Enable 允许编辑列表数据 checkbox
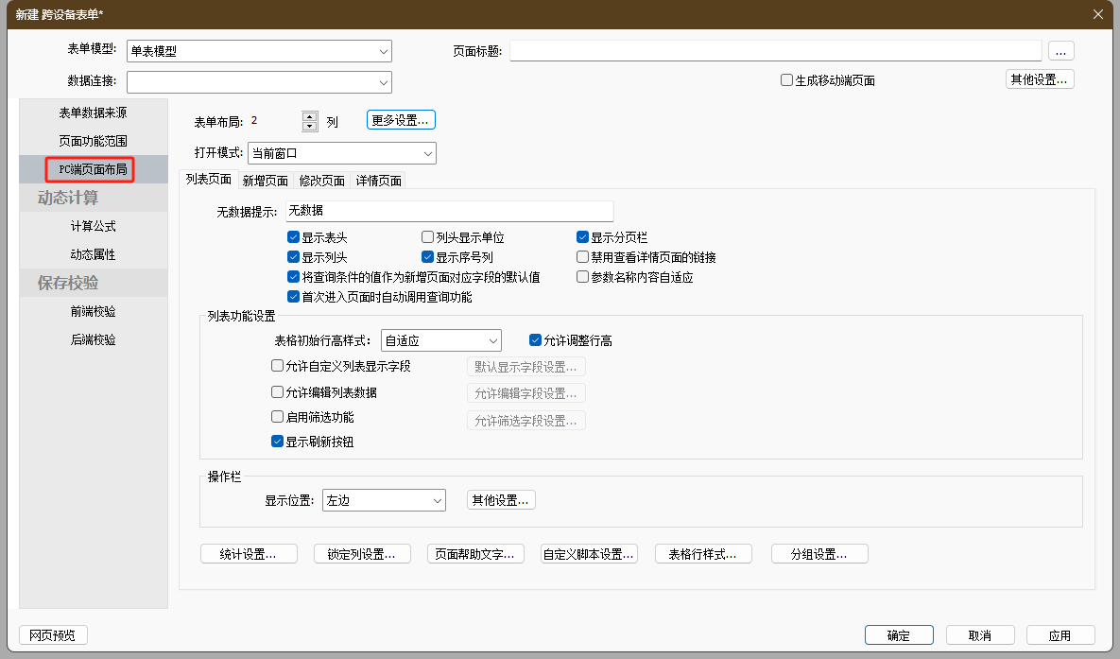 coord(277,392)
